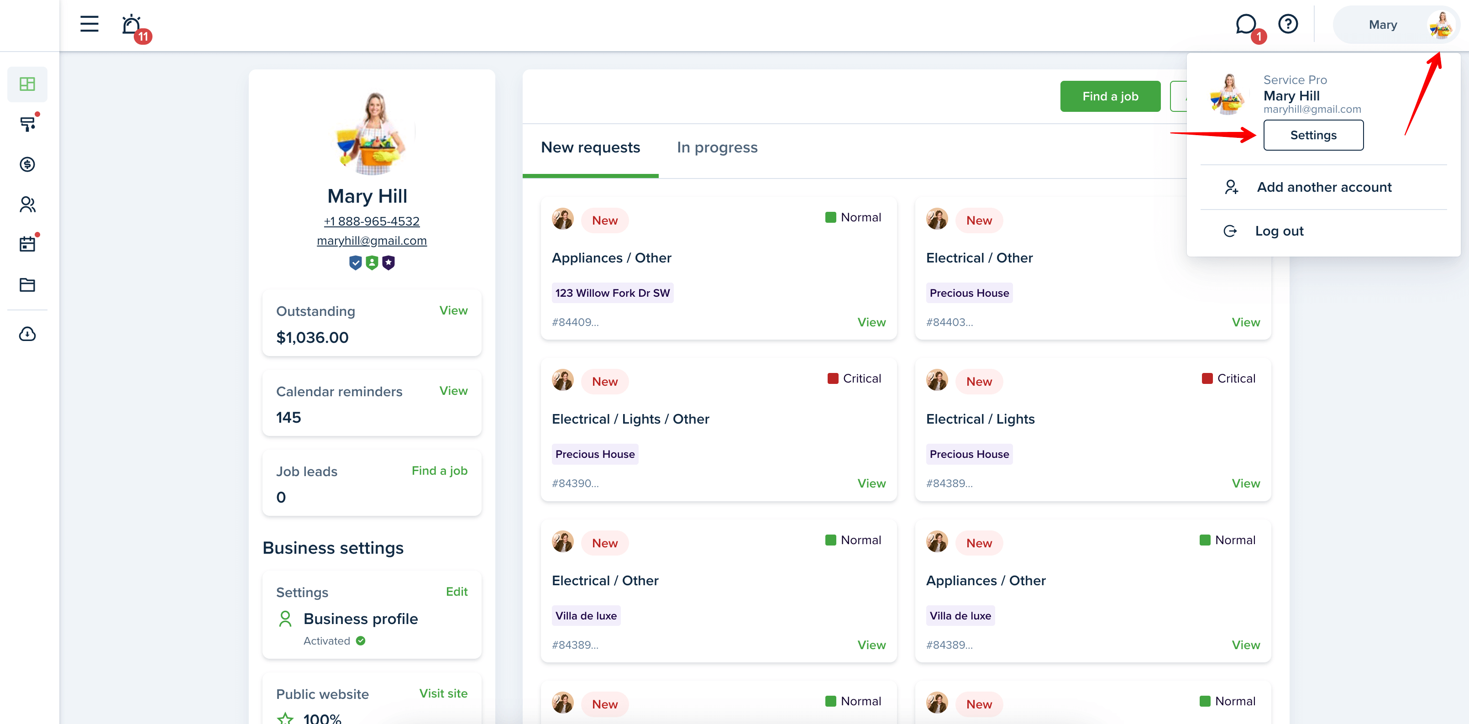Click the green Activated checkmark icon
This screenshot has width=1469, height=724.
tap(361, 641)
